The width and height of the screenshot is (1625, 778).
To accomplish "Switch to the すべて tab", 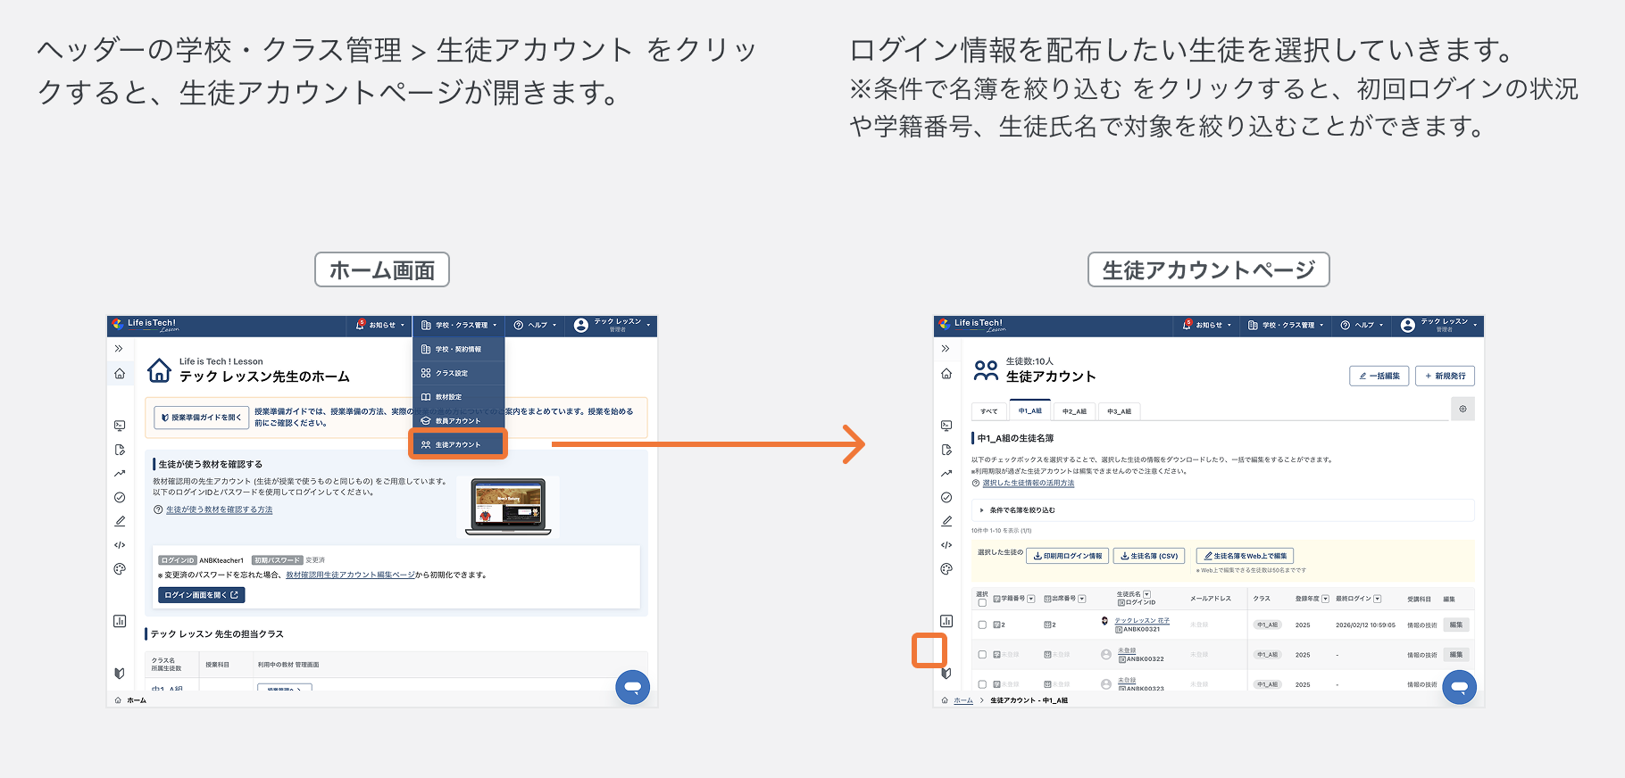I will tap(988, 411).
